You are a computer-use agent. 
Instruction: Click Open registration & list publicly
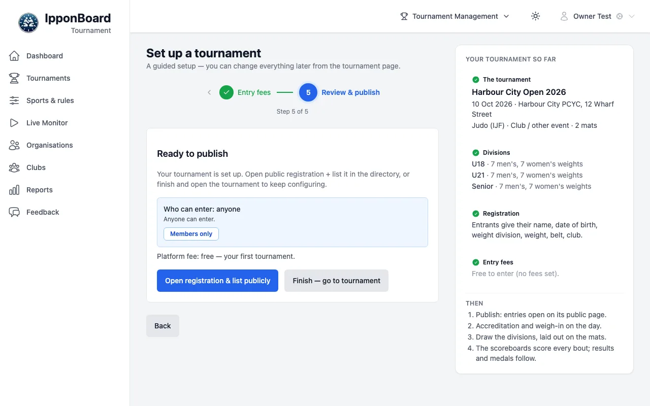pos(217,281)
